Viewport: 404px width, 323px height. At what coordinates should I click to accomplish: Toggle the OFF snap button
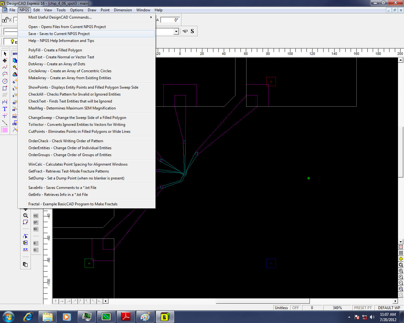coord(15,54)
